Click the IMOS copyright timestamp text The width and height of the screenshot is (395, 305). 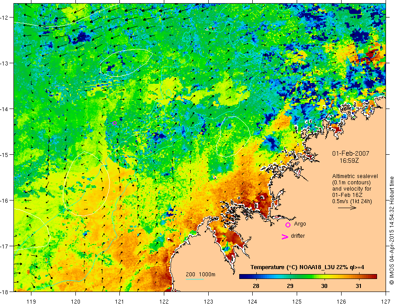[391, 230]
